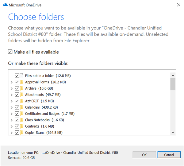184x166 pixels.
Task: Toggle the Attachments folder checkbox
Action: (17, 95)
